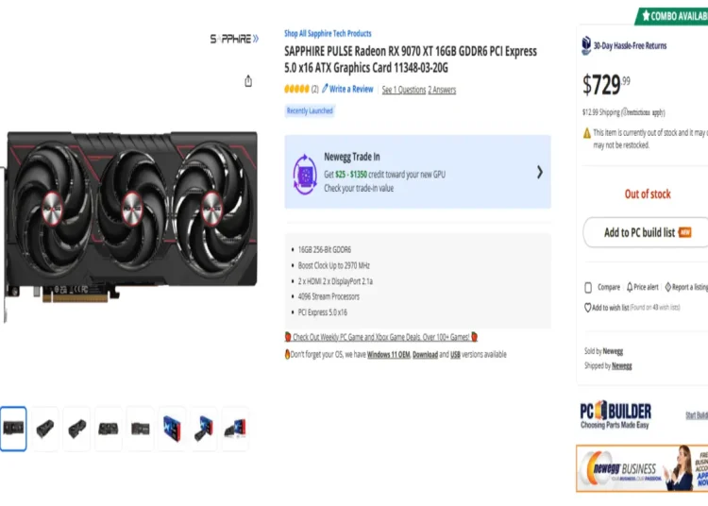The width and height of the screenshot is (708, 506).
Task: Select the last product thumbnail
Action: coord(235,429)
